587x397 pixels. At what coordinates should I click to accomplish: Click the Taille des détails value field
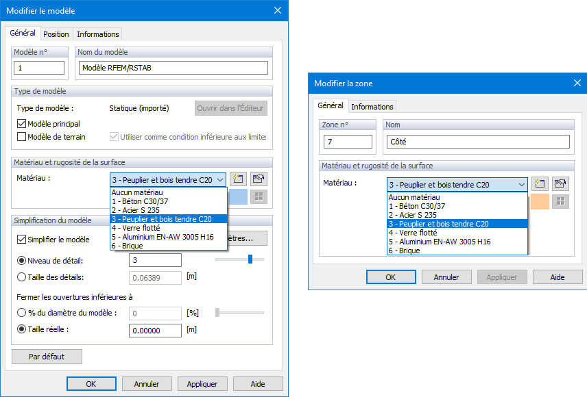tap(155, 278)
